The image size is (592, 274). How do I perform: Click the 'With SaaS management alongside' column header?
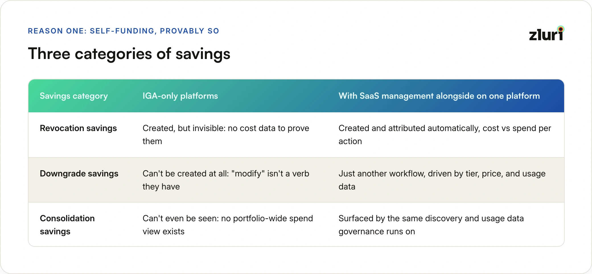(439, 96)
